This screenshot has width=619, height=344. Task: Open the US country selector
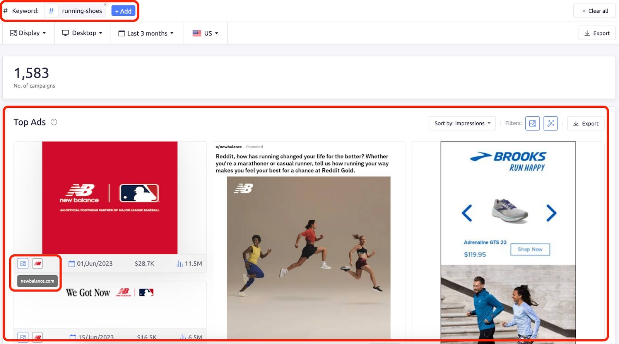(x=205, y=33)
